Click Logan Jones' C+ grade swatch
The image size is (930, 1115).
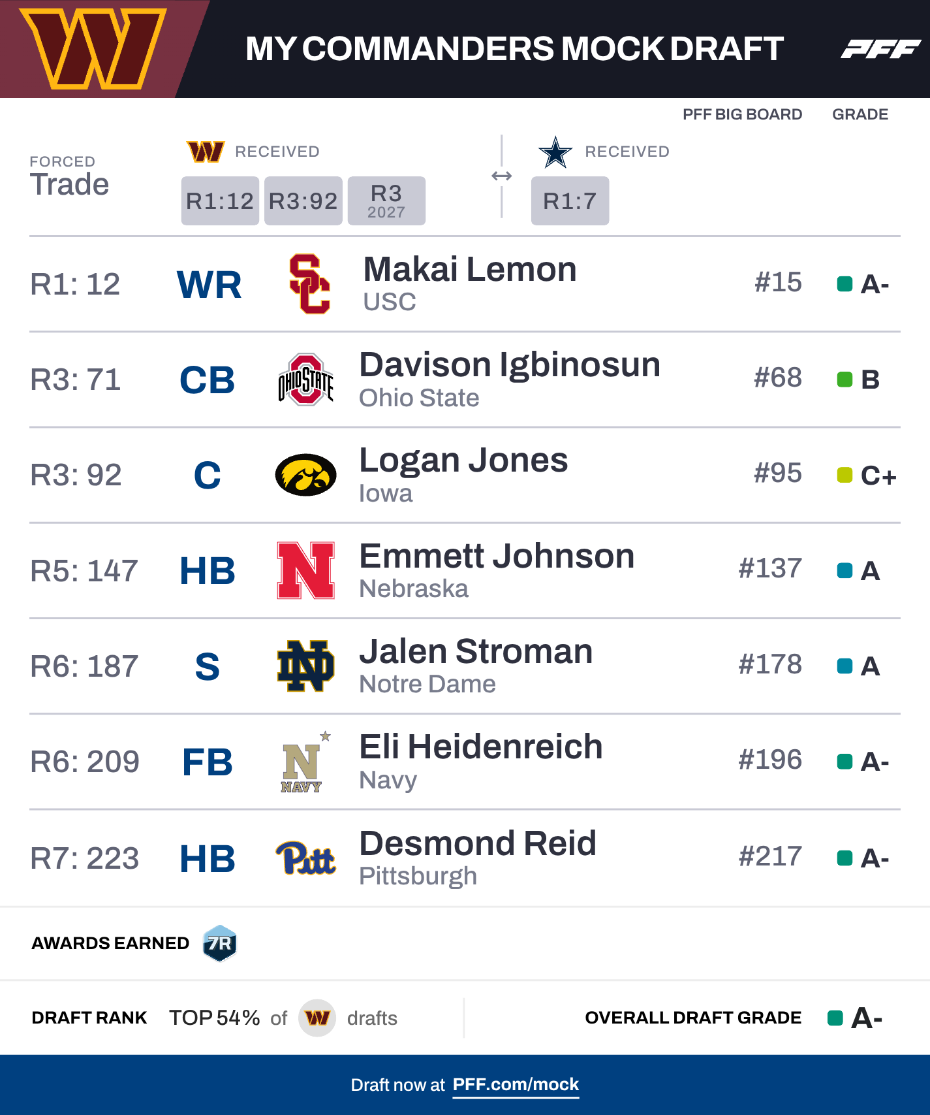pyautogui.click(x=845, y=475)
